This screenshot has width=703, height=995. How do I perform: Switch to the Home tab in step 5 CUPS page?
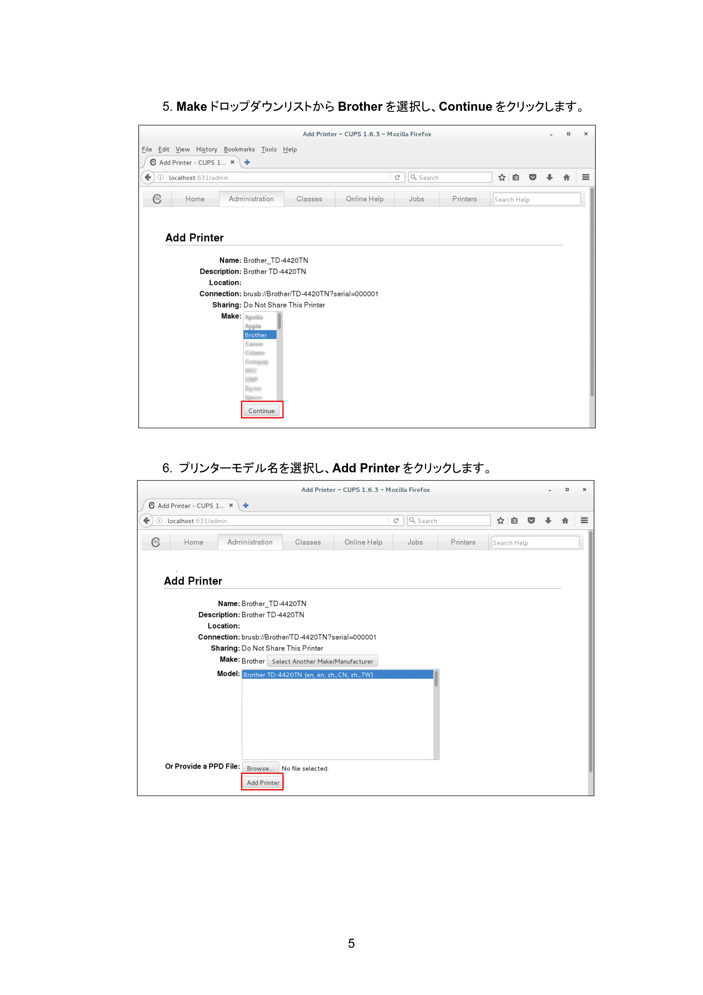click(195, 199)
